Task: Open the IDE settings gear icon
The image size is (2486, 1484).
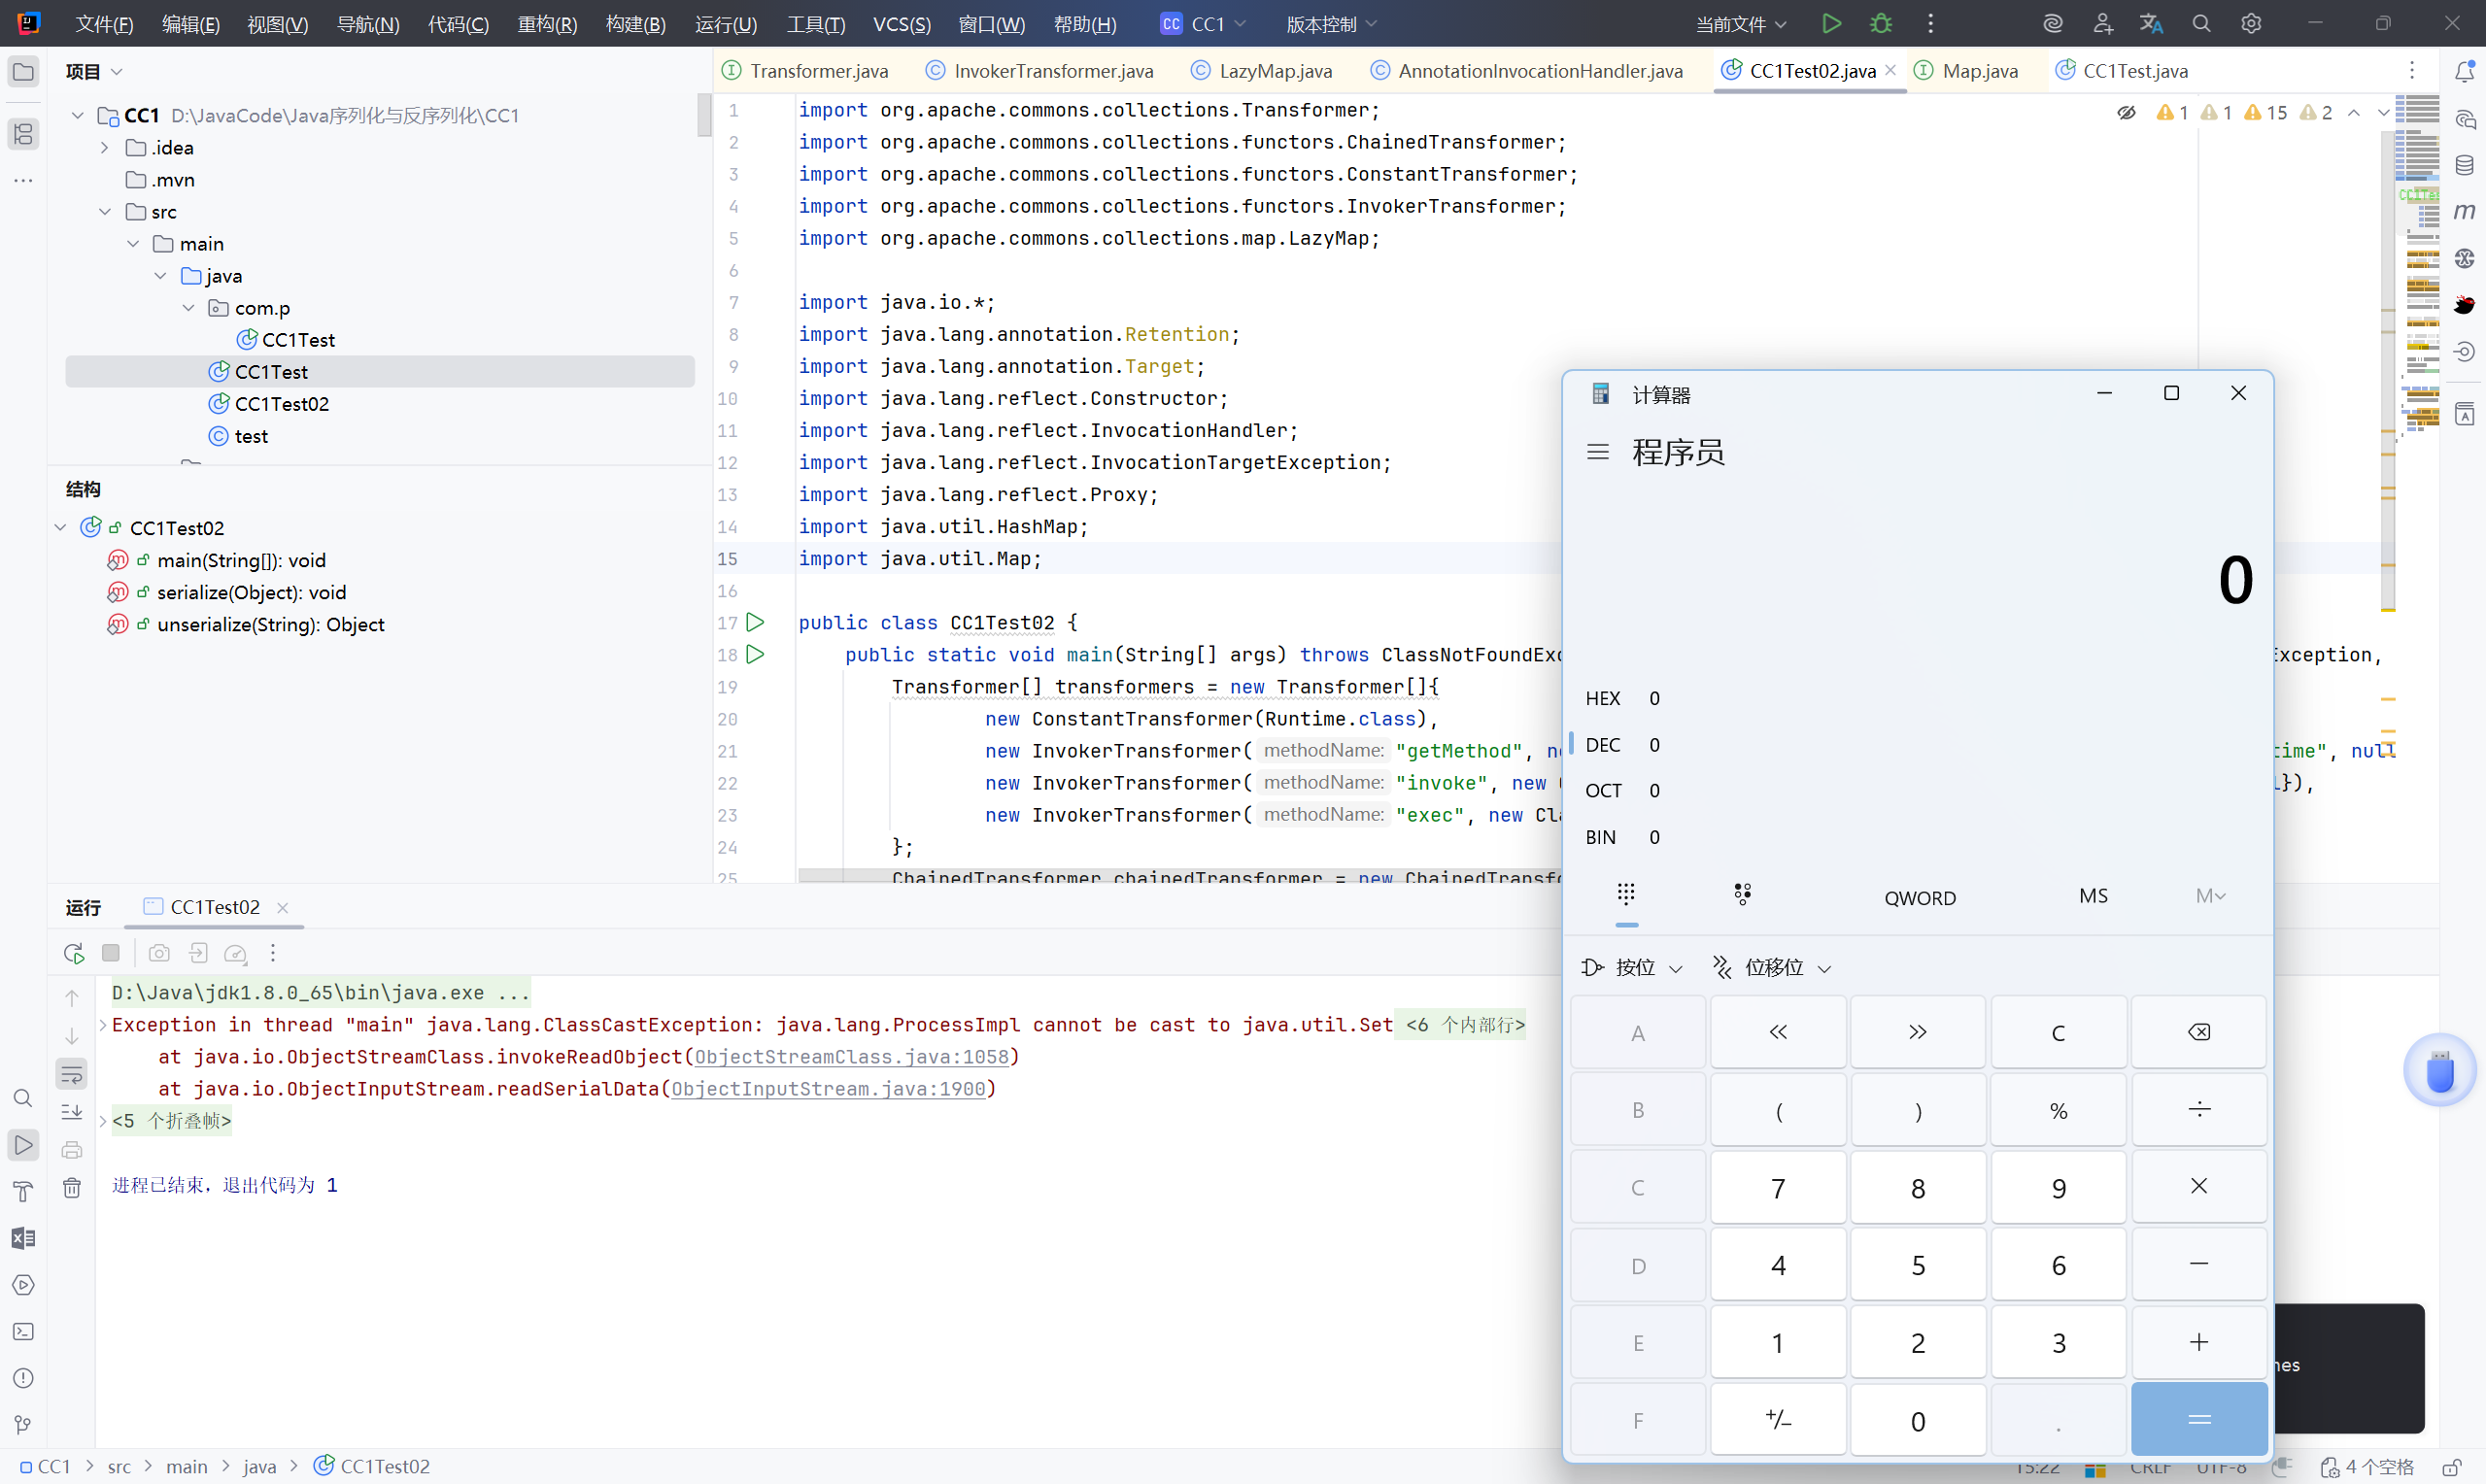Action: (2250, 23)
